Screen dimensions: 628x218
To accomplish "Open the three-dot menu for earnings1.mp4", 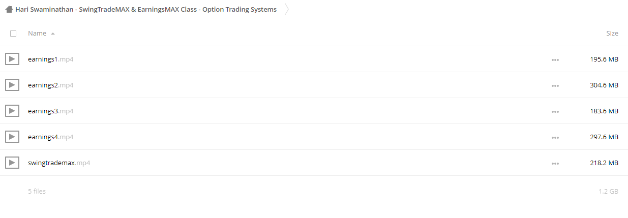I will click(x=555, y=60).
